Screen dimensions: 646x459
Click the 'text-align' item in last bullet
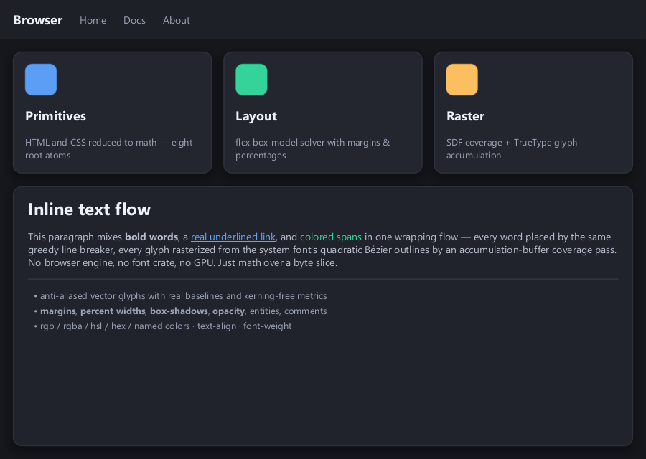pos(217,326)
